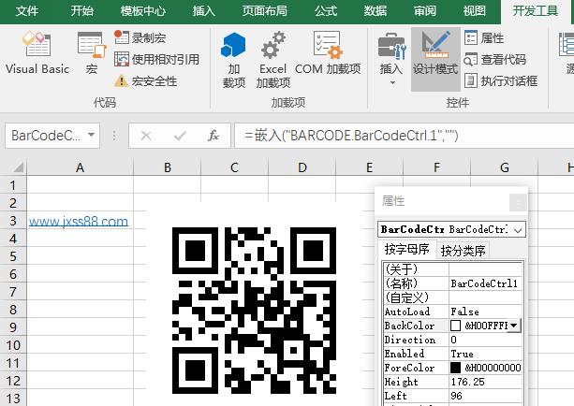This screenshot has width=574, height=406.
Task: Select the 开发工具 tab
Action: pyautogui.click(x=536, y=11)
